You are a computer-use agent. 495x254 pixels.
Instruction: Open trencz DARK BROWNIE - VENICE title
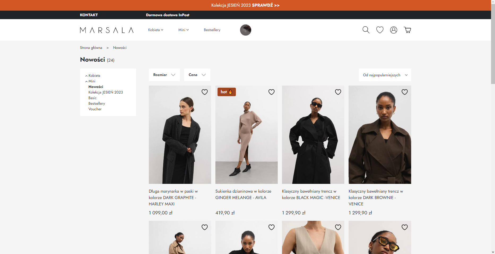(376, 197)
